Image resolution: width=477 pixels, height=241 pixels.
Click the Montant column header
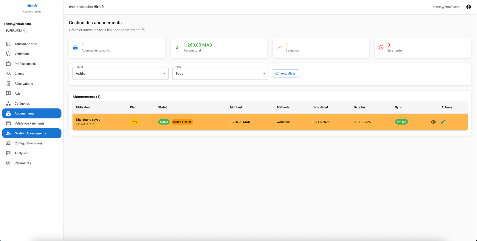pyautogui.click(x=236, y=107)
